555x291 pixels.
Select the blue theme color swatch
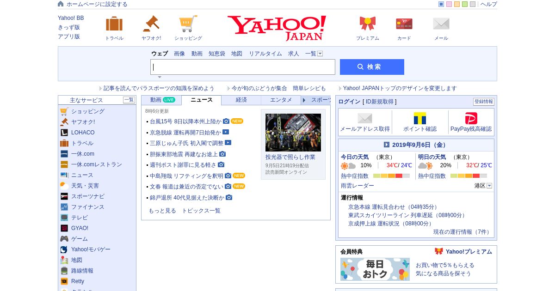pyautogui.click(x=441, y=4)
